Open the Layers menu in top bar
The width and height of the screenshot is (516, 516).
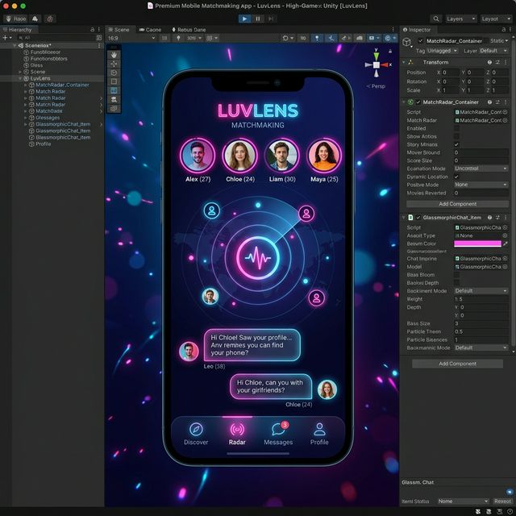[461, 19]
